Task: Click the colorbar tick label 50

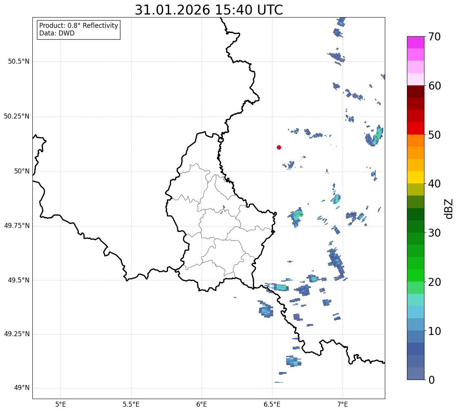Action: pyautogui.click(x=434, y=135)
